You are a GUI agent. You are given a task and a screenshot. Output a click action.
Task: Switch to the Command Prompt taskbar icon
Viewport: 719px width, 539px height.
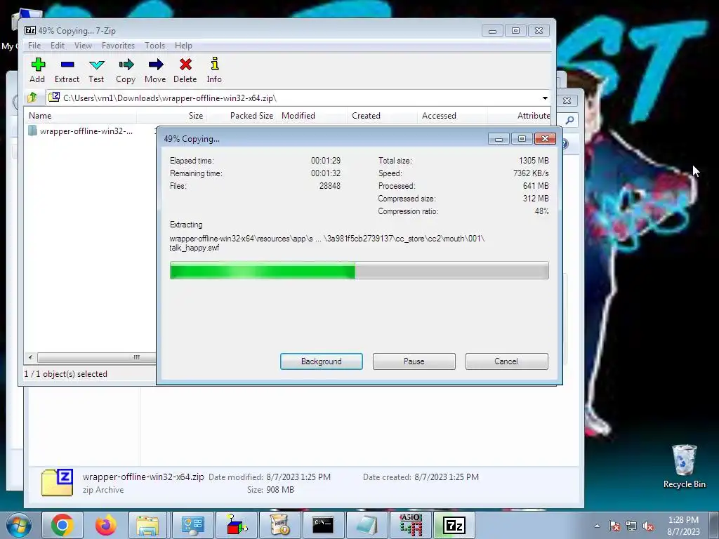[x=323, y=525]
